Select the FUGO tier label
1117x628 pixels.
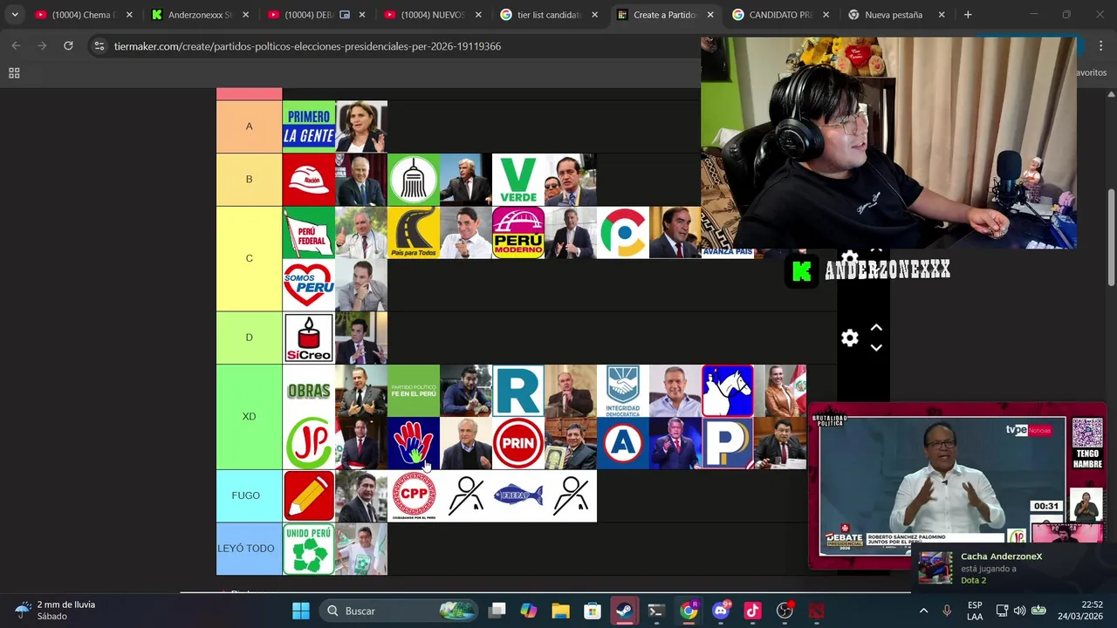pos(249,495)
